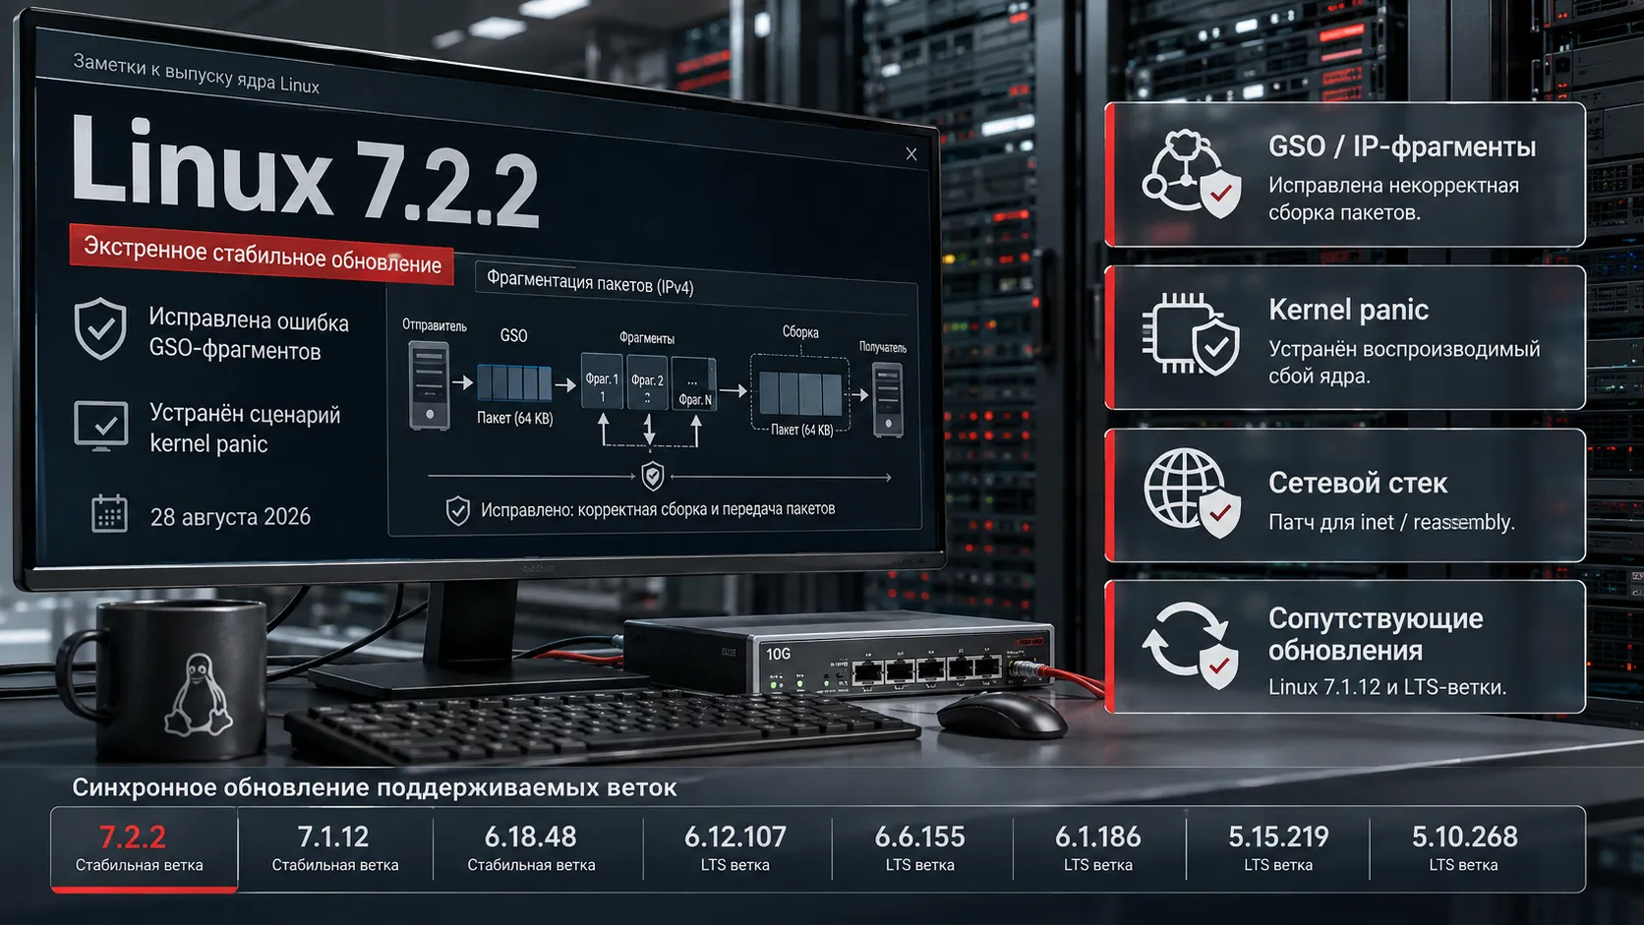Click the Отправитель server icon in the diagram
Viewport: 1644px width, 925px height.
point(429,385)
